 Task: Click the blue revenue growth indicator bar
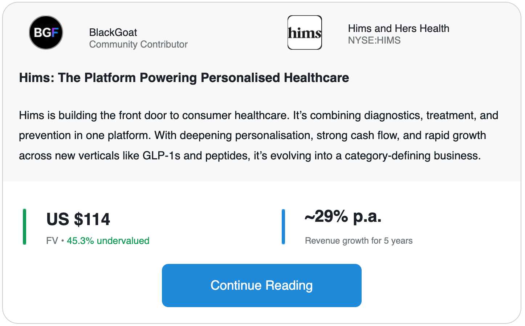click(283, 227)
